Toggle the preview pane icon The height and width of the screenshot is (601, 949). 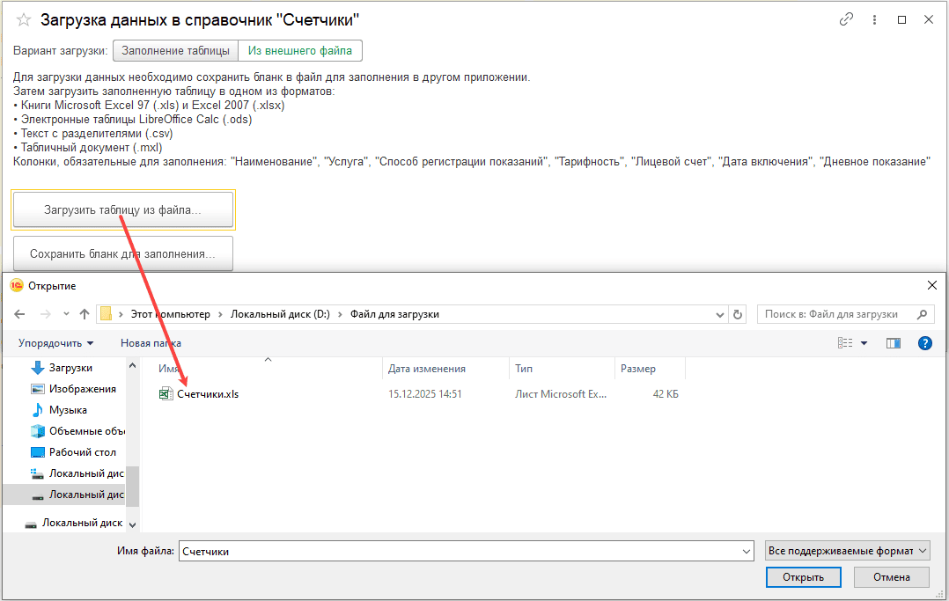[x=894, y=343]
